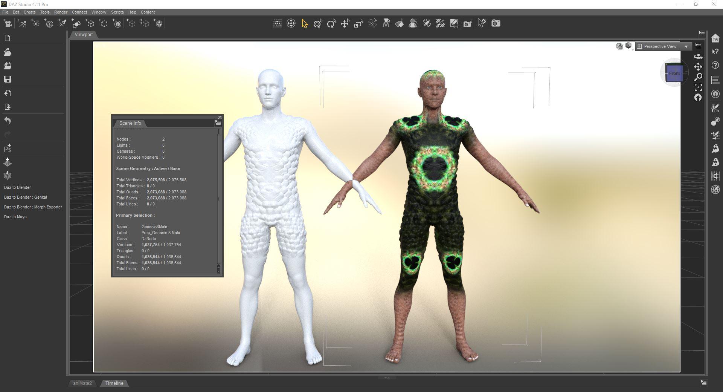Click the Save scene floppy icon

(x=7, y=79)
